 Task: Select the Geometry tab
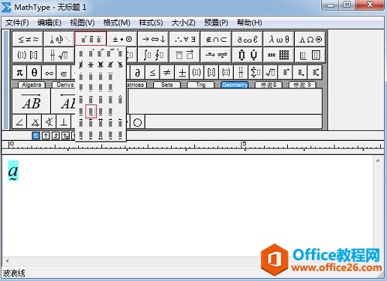(x=235, y=84)
